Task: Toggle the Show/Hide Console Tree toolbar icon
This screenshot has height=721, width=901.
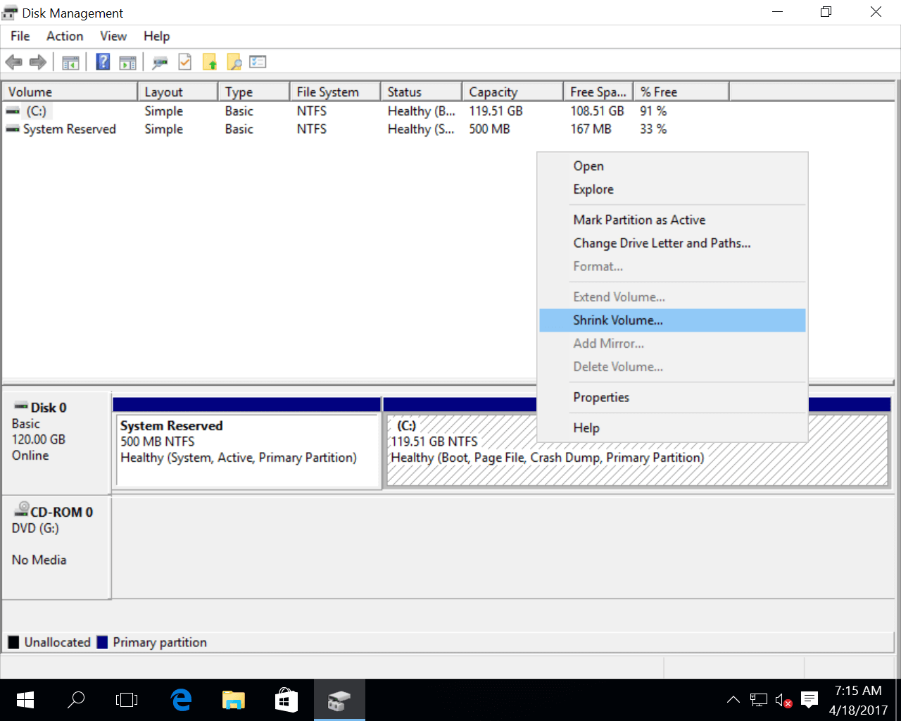Action: [70, 63]
